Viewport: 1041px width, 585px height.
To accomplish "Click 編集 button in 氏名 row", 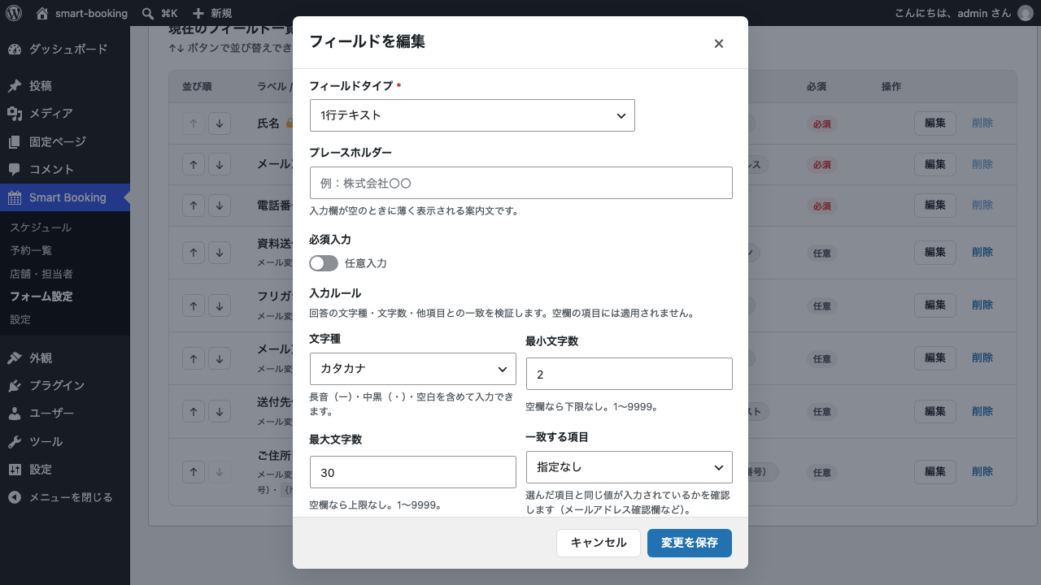I will [x=935, y=123].
